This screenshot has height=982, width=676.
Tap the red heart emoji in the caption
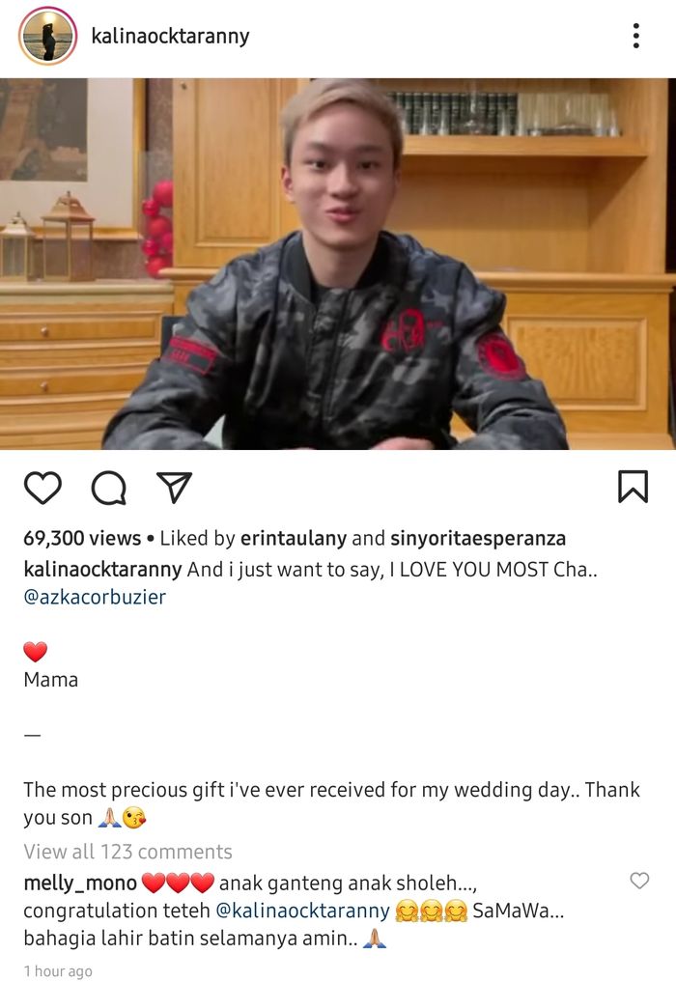(x=35, y=652)
